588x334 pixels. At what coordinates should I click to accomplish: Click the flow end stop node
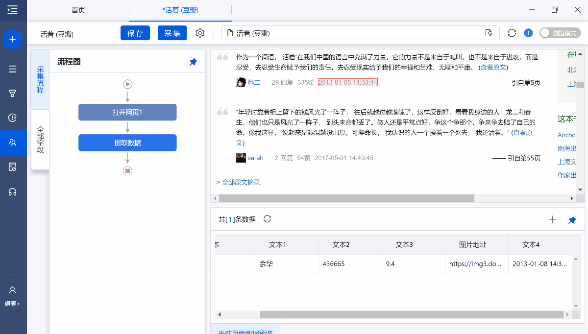pos(127,170)
